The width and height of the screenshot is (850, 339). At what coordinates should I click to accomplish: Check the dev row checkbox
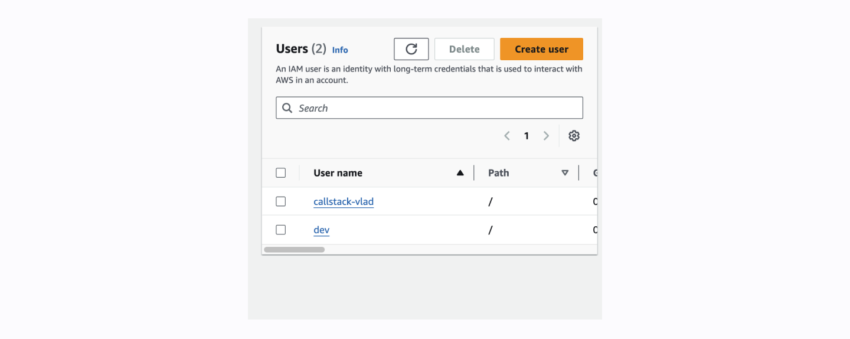[x=281, y=230]
